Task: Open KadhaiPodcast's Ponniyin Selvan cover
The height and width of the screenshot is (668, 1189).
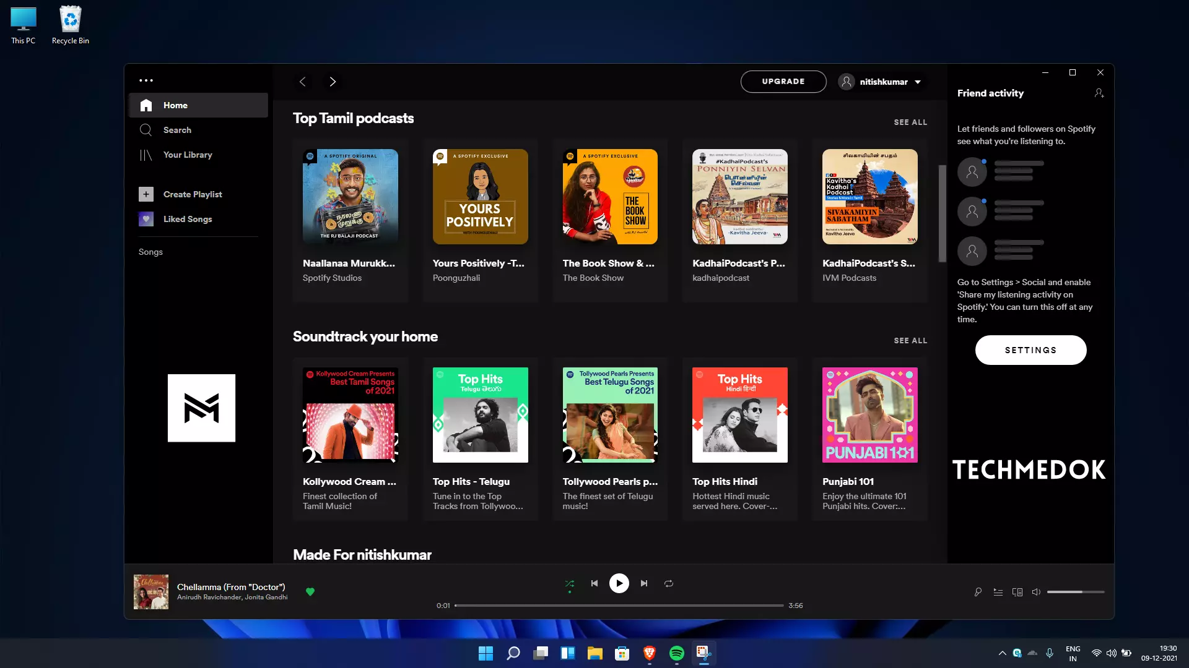Action: (740, 197)
